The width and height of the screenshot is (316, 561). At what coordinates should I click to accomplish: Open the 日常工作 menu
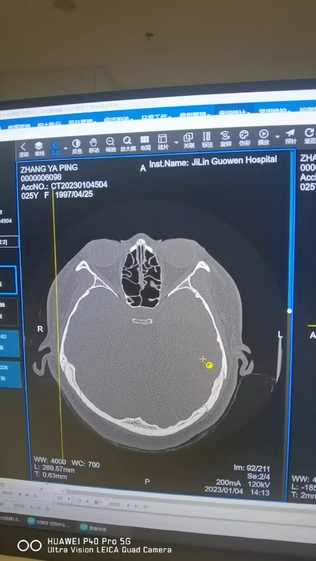pyautogui.click(x=156, y=117)
